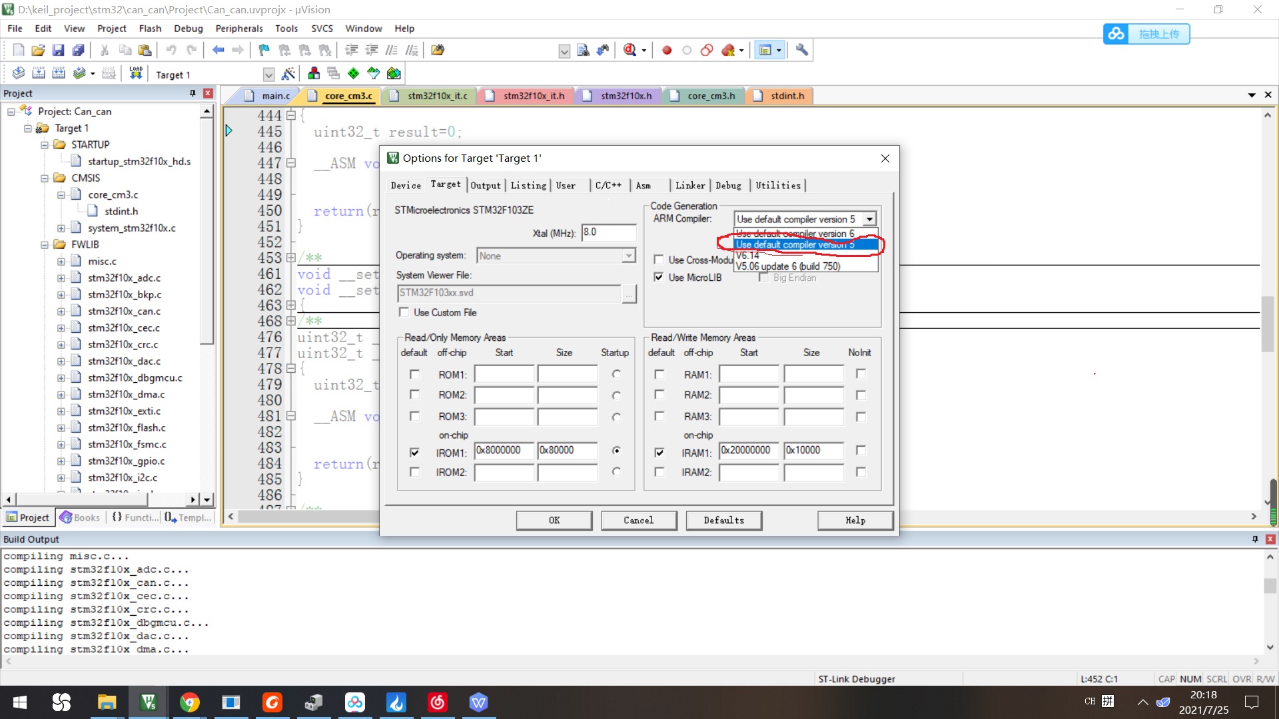This screenshot has width=1279, height=719.
Task: Click the Open file toolbar icon
Action: [38, 50]
